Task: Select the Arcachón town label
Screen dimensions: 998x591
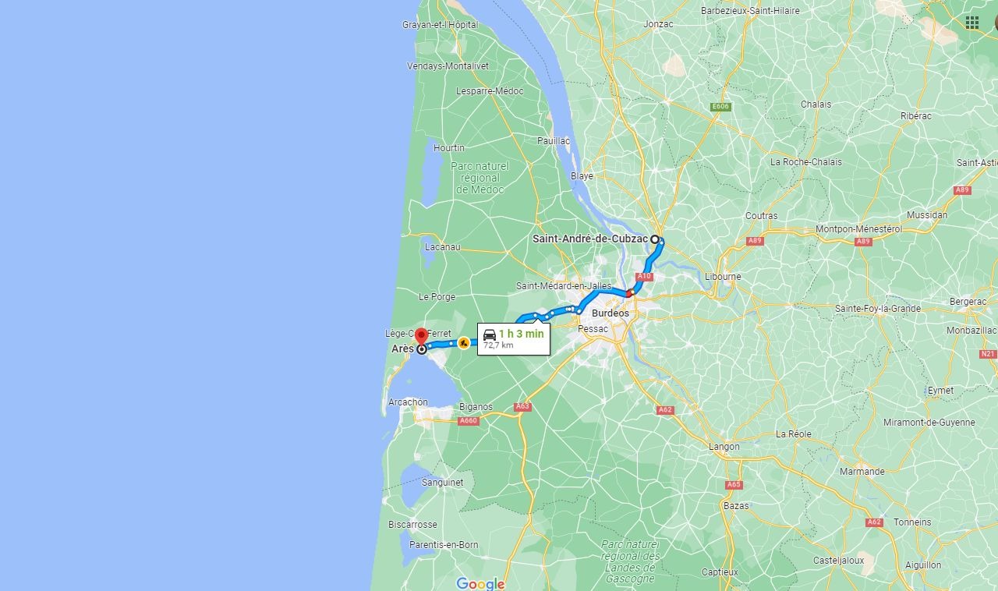Action: [408, 402]
